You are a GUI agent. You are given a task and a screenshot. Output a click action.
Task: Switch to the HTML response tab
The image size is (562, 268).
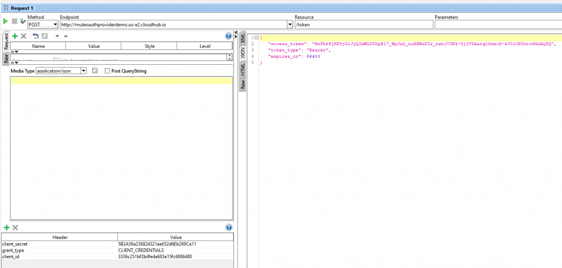coord(242,69)
